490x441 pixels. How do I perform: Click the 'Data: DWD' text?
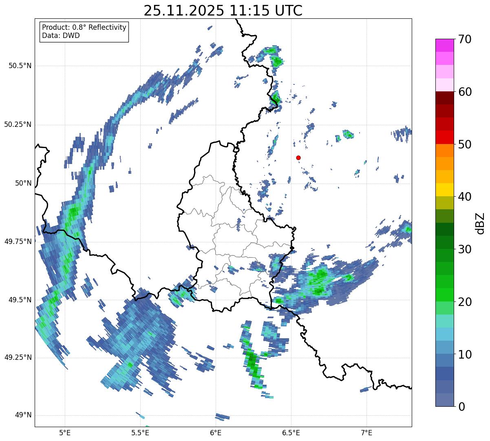[61, 35]
